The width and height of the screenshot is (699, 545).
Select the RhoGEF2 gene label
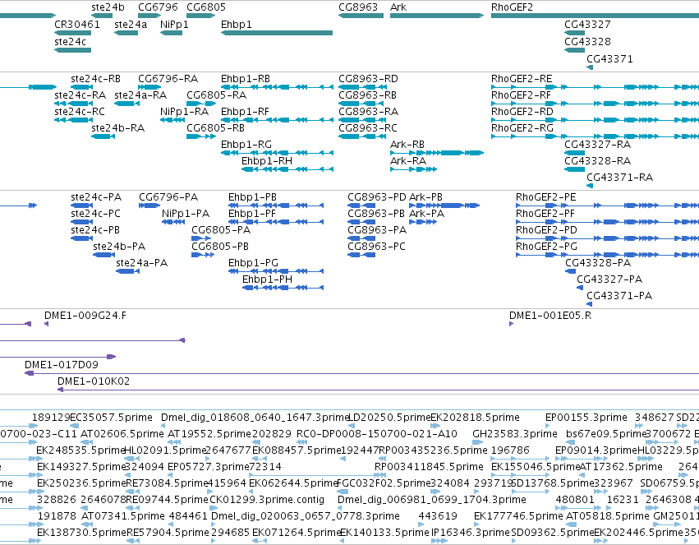512,7
